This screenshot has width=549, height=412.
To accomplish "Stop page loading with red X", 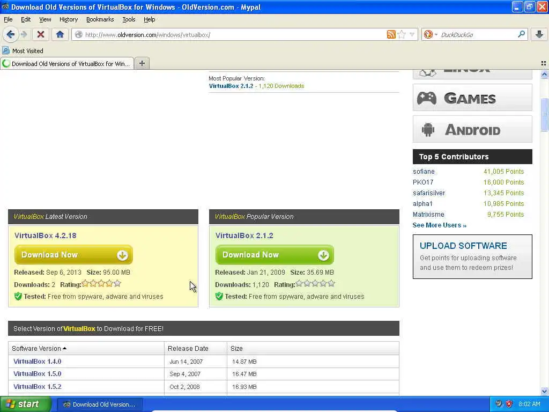I will (x=41, y=34).
